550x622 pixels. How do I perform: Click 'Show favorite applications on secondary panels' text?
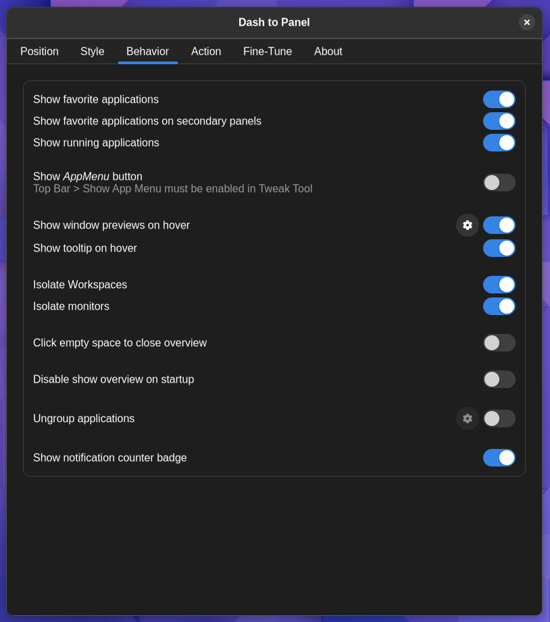pyautogui.click(x=147, y=121)
